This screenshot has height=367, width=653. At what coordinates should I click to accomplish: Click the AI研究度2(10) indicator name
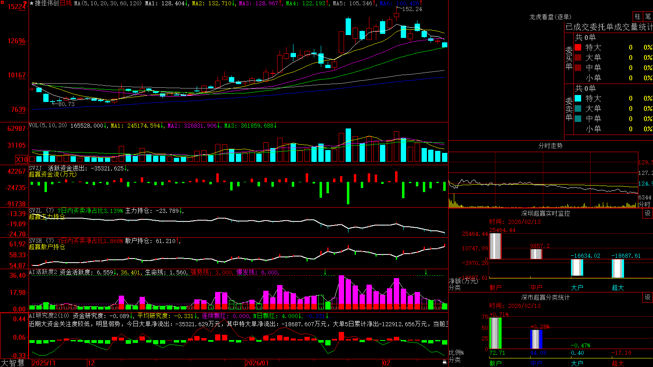click(x=49, y=316)
